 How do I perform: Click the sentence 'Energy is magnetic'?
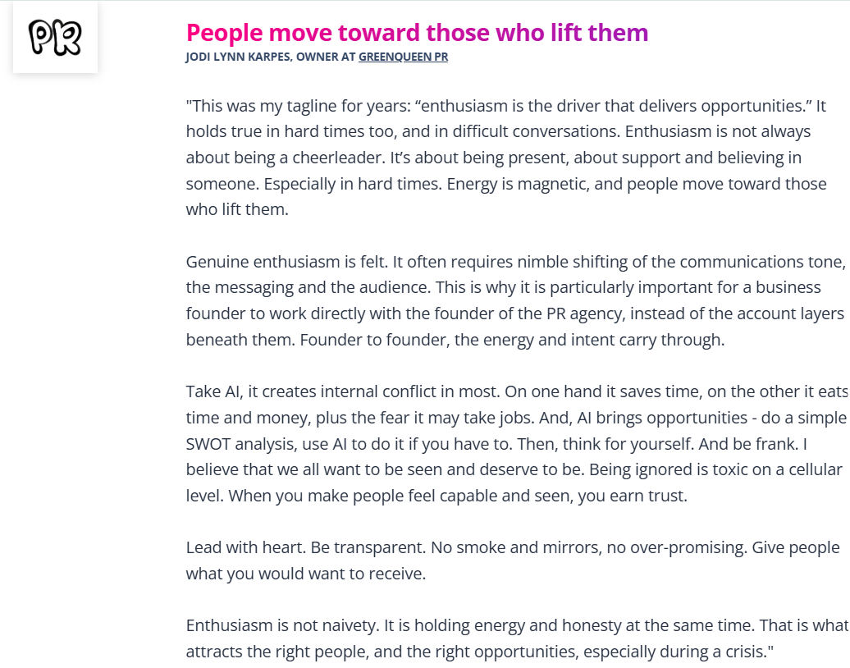pyautogui.click(x=518, y=184)
